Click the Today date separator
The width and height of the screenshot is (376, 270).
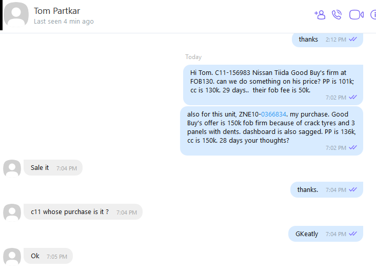tap(193, 57)
